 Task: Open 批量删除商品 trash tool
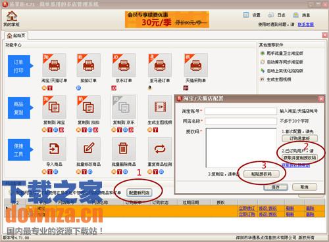point(124,149)
